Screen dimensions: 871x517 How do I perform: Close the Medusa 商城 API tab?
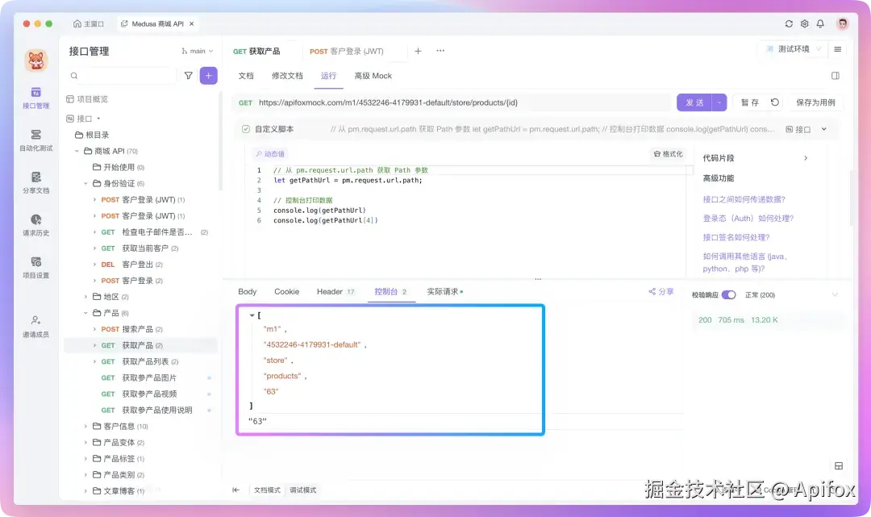[192, 24]
